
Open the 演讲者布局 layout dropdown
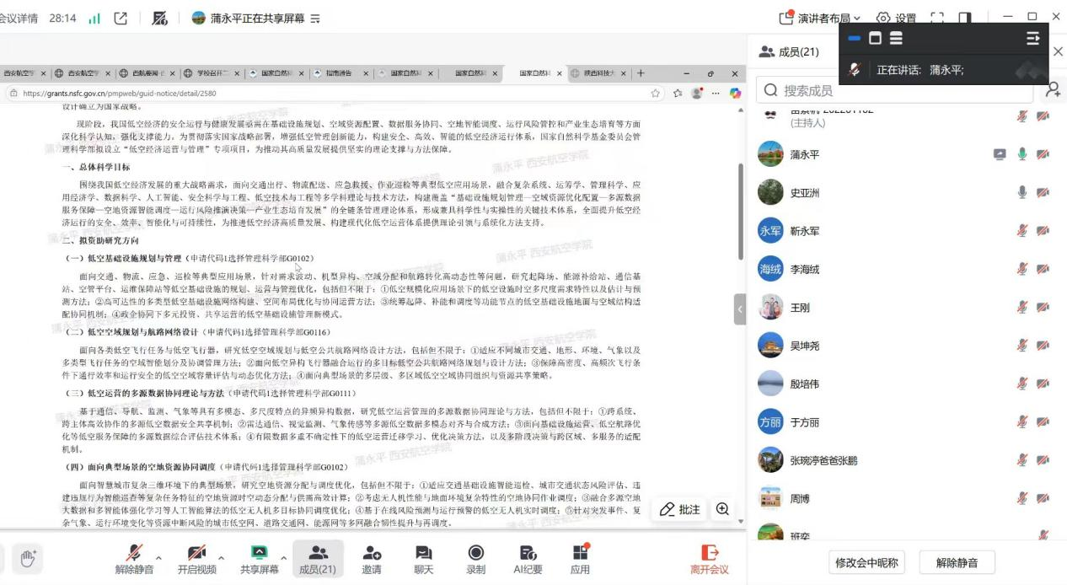point(820,18)
